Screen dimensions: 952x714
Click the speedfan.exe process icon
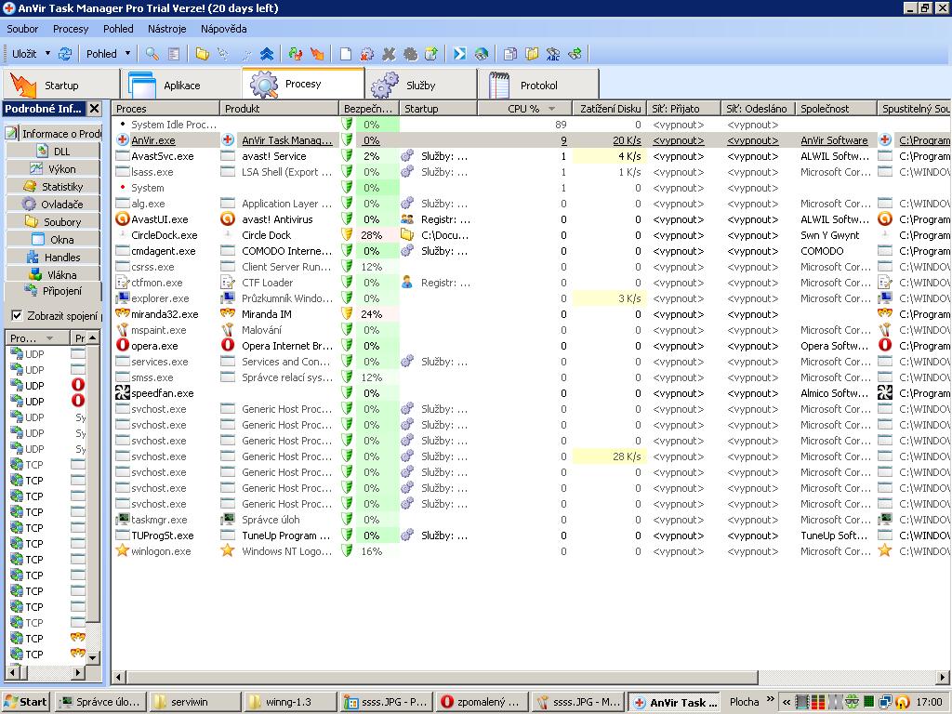[123, 393]
